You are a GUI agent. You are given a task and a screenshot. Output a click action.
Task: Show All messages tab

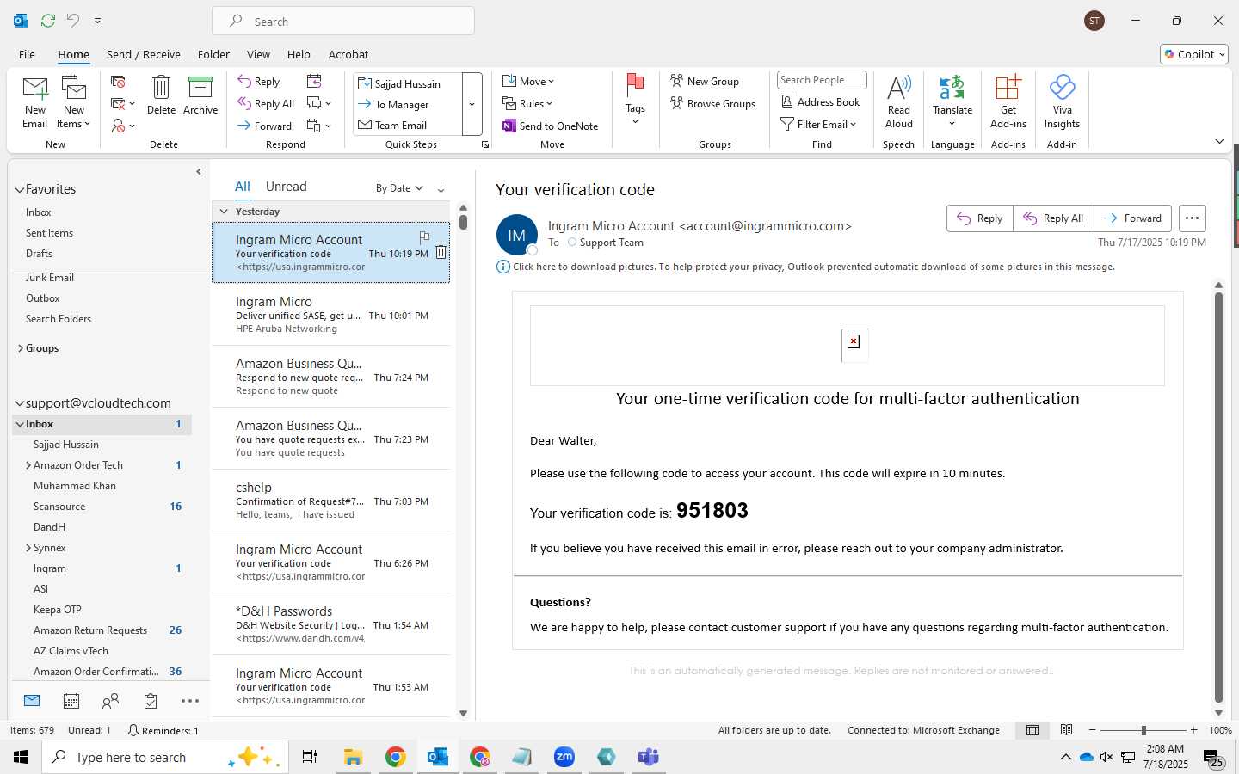[x=243, y=187]
